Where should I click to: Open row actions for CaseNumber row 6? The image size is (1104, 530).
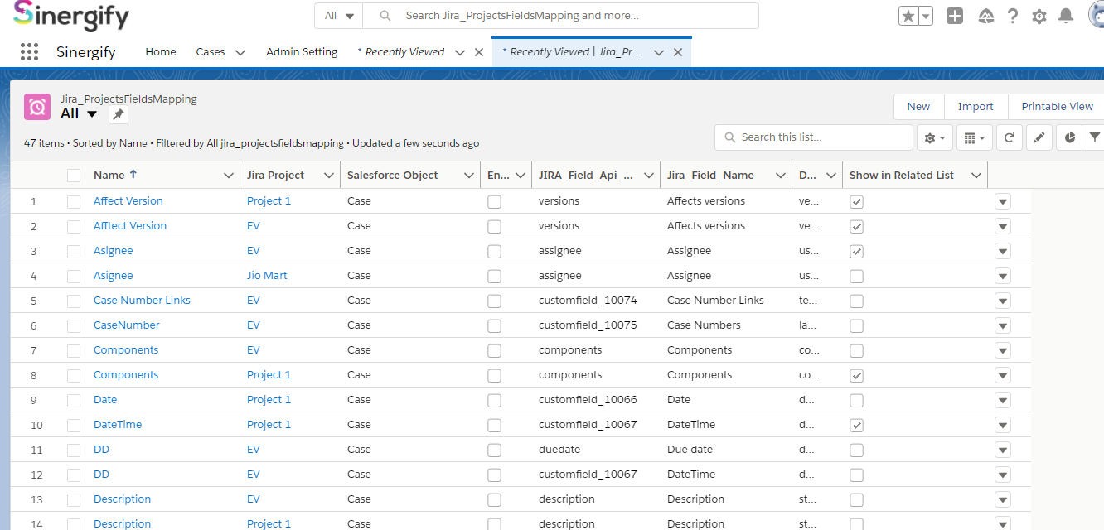pyautogui.click(x=1002, y=325)
